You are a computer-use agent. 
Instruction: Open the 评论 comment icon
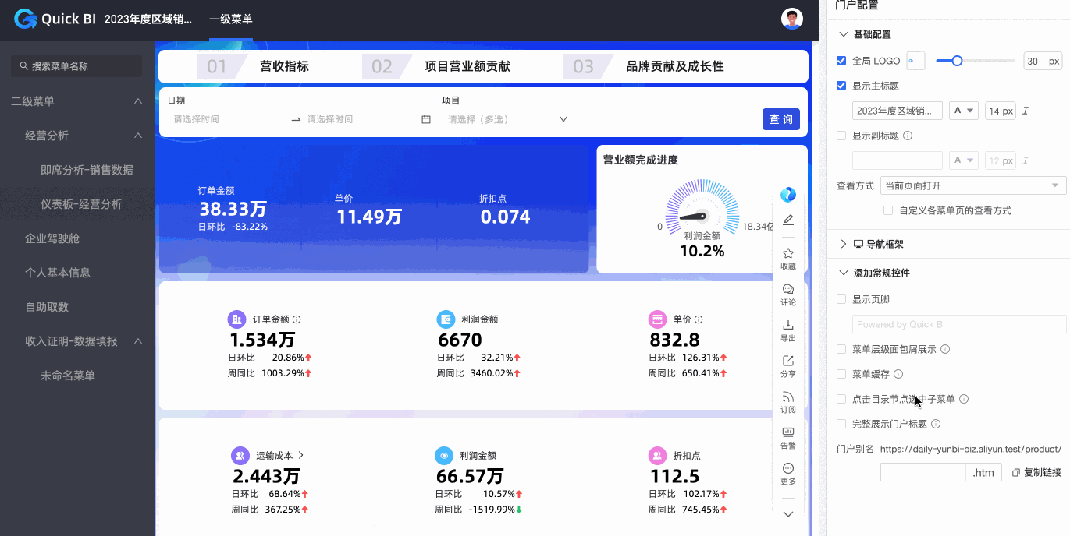[788, 289]
